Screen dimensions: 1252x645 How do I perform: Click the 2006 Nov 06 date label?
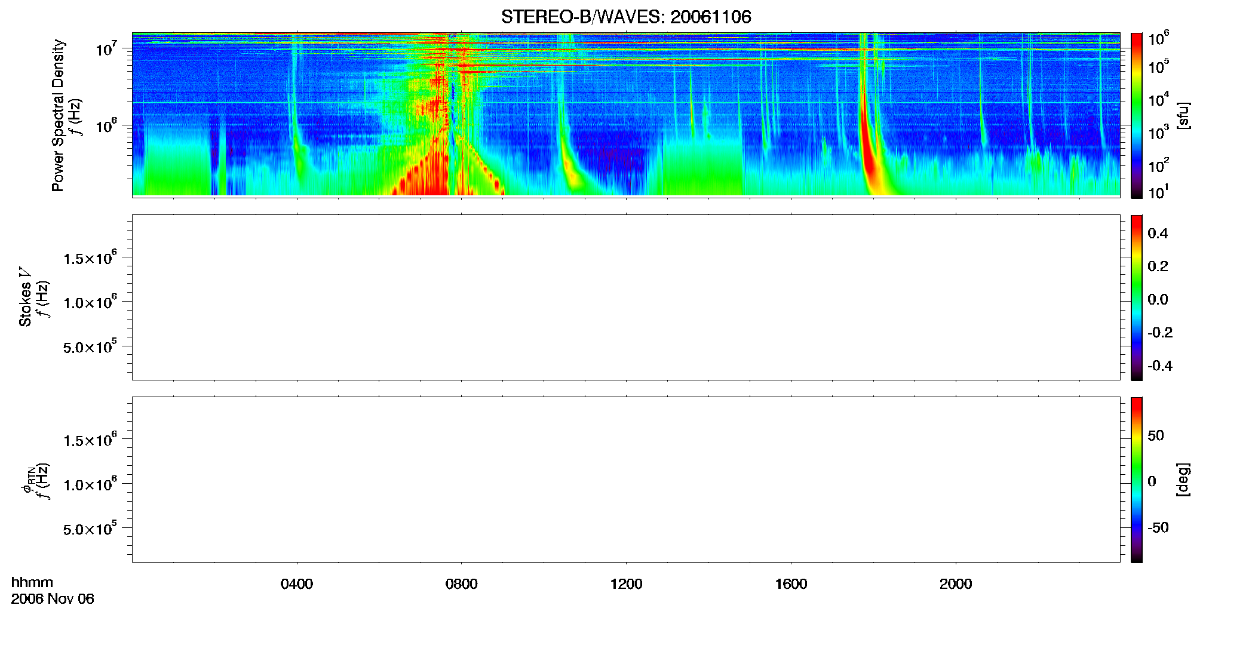tap(53, 599)
